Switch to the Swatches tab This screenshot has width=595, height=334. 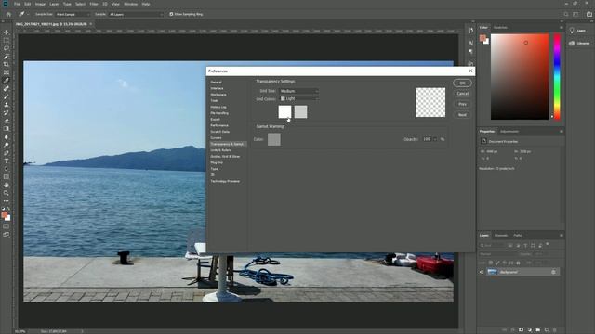tap(500, 27)
